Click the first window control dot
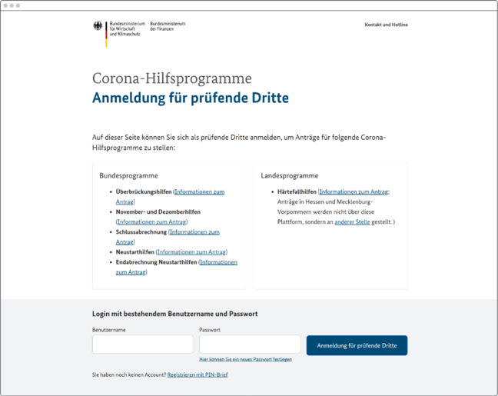Image resolution: width=498 pixels, height=396 pixels. click(x=6, y=5)
